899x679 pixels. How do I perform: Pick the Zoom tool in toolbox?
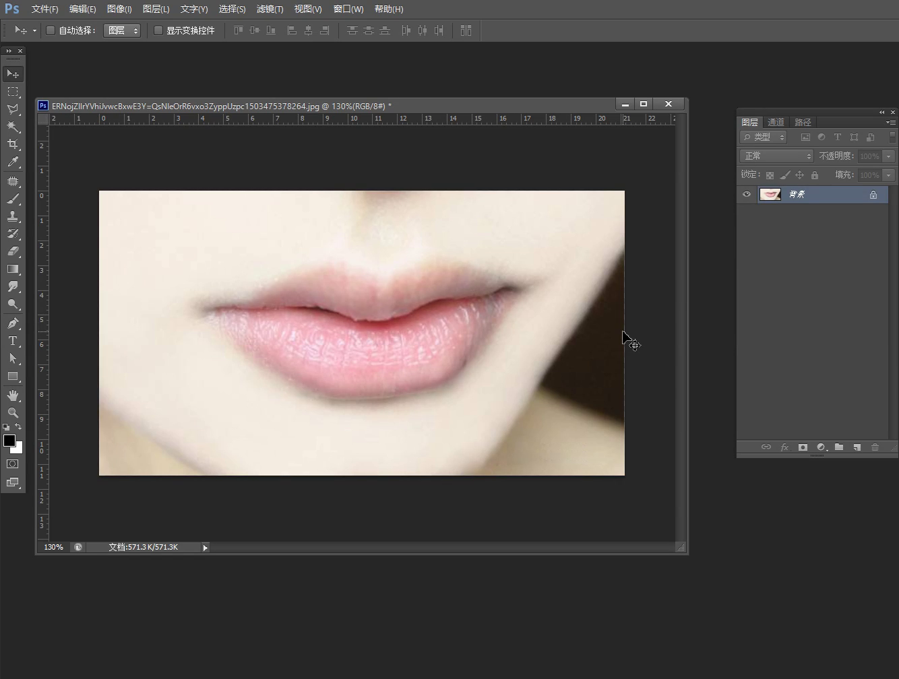(x=13, y=412)
